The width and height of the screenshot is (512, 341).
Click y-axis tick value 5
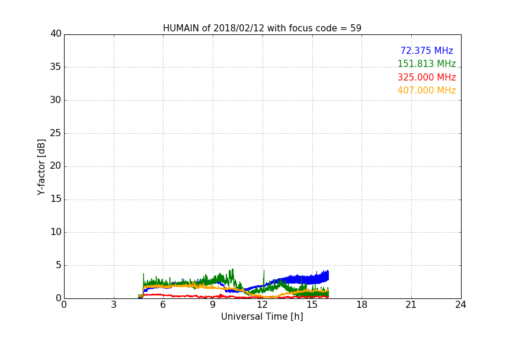59,265
